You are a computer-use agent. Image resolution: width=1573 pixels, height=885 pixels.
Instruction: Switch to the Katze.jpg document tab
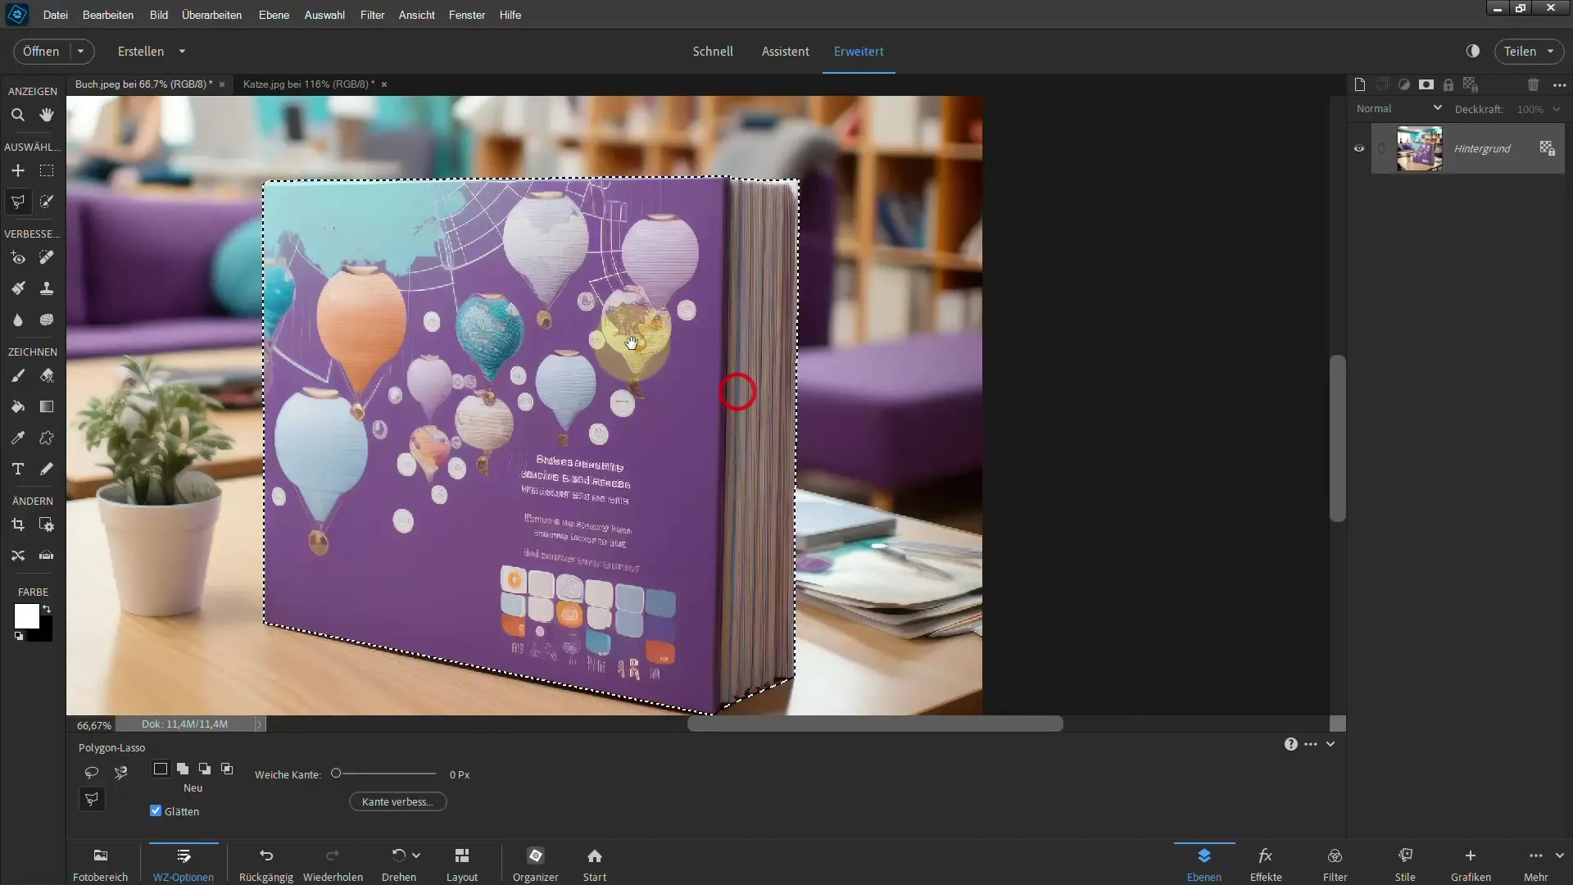[309, 84]
